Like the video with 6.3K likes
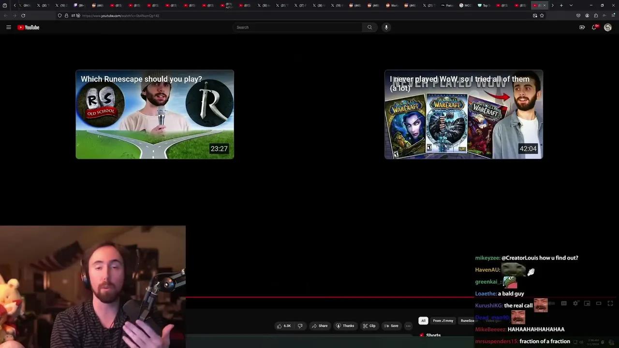This screenshot has height=348, width=619. (284, 326)
